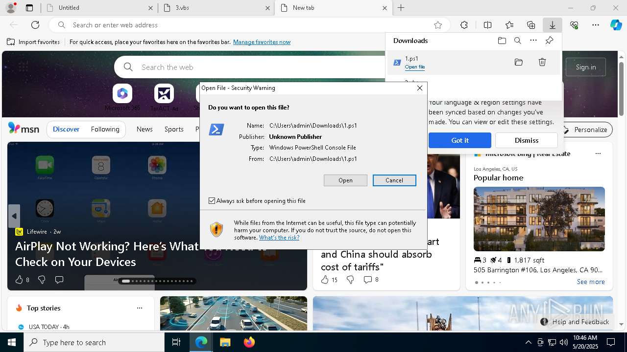
Task: Open Manage favorites now link
Action: pos(262,42)
